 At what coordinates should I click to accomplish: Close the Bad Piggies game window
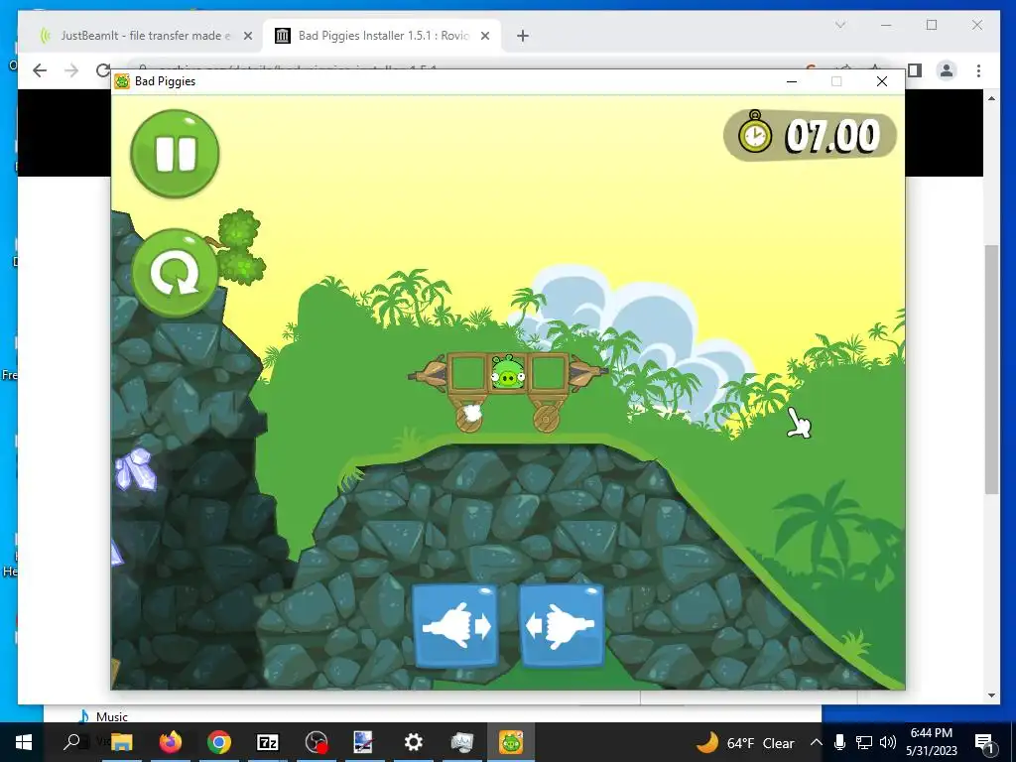click(882, 81)
